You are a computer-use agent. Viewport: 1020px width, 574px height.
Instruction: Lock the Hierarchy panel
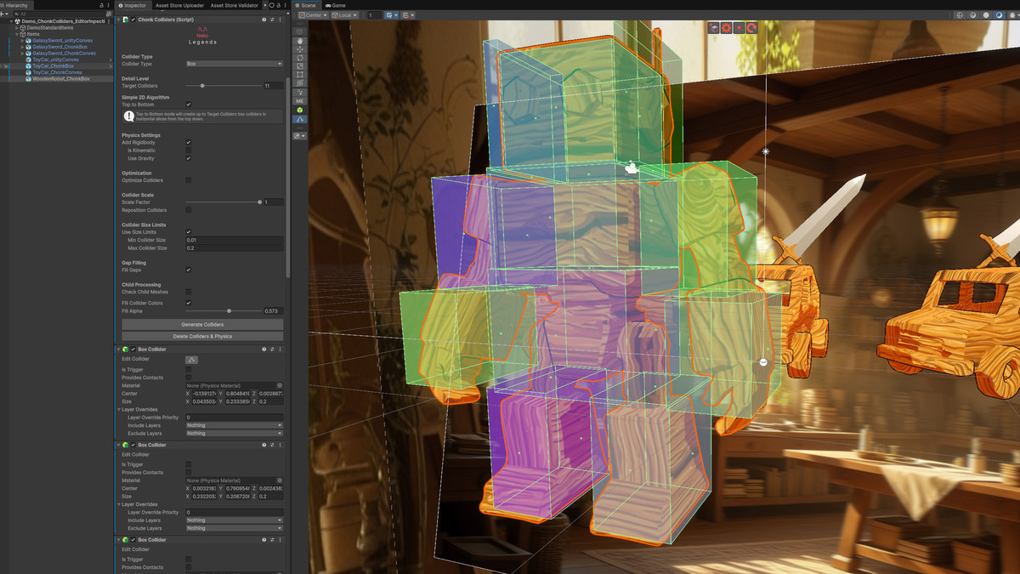101,5
